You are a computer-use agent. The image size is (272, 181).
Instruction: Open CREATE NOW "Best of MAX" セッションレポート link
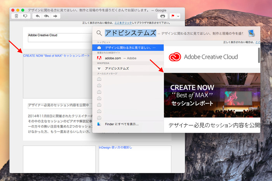coord(56,56)
